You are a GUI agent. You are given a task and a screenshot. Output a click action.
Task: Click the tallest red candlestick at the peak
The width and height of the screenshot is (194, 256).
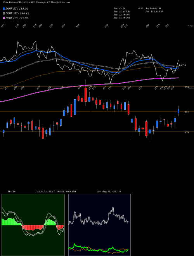click(x=86, y=95)
